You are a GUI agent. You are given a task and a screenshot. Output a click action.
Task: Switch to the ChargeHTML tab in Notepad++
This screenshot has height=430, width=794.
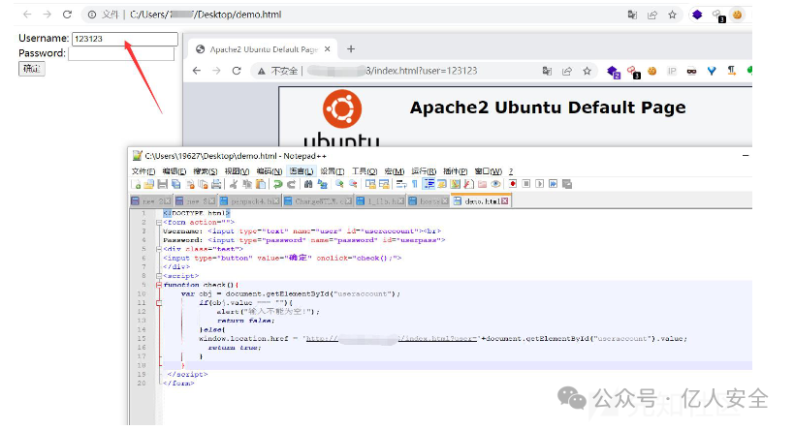(319, 201)
